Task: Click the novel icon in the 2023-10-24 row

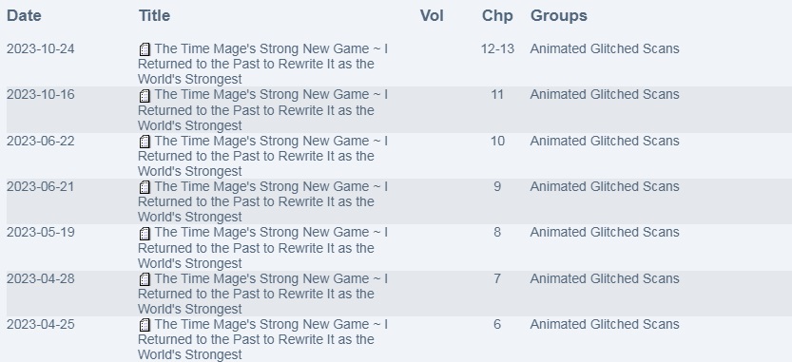Action: 145,49
